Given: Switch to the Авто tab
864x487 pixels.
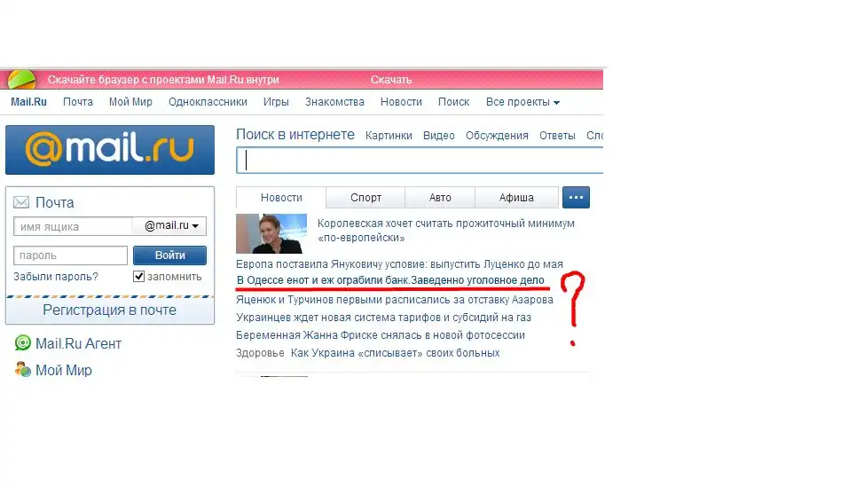Looking at the screenshot, I should point(440,198).
